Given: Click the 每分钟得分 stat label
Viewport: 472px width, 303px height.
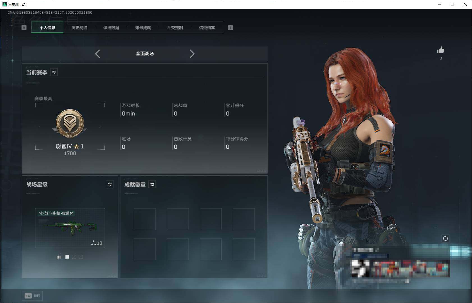Looking at the screenshot, I should pyautogui.click(x=237, y=139).
